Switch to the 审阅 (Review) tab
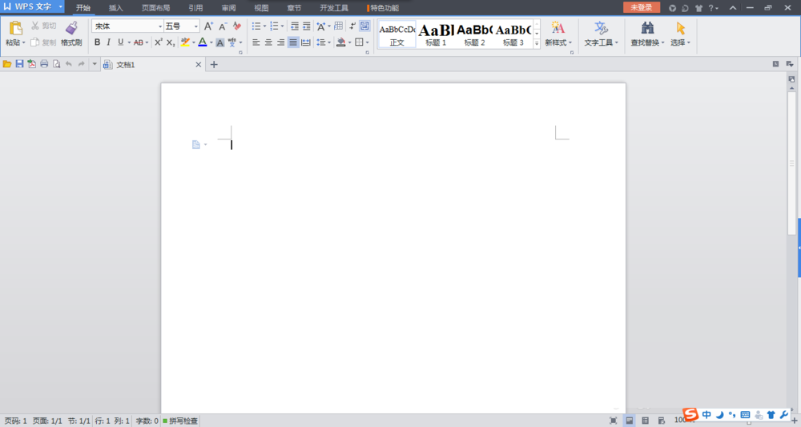Screen dimensions: 801x427 click(x=229, y=8)
